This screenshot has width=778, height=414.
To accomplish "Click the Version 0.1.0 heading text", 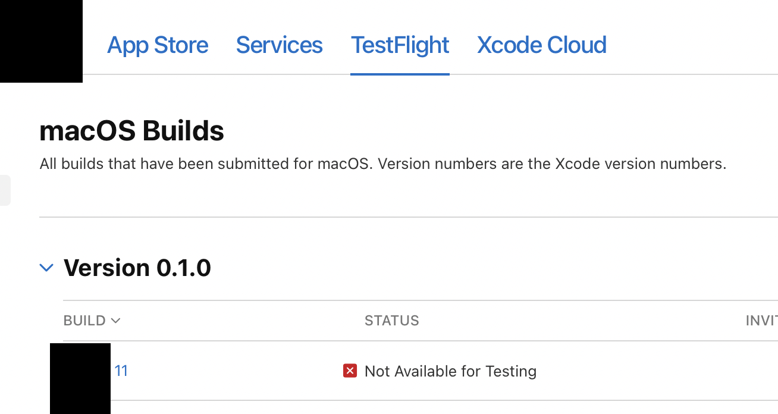I will click(137, 268).
